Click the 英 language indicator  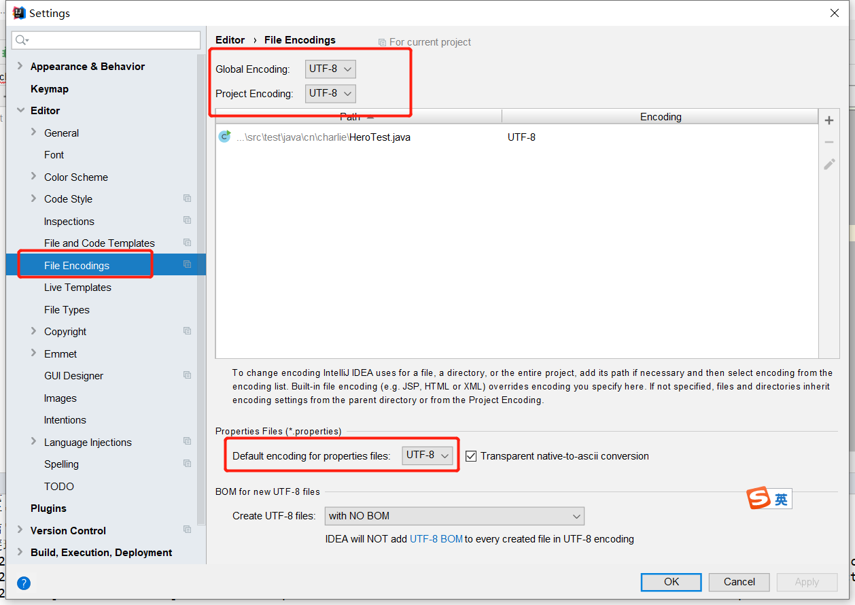point(782,500)
